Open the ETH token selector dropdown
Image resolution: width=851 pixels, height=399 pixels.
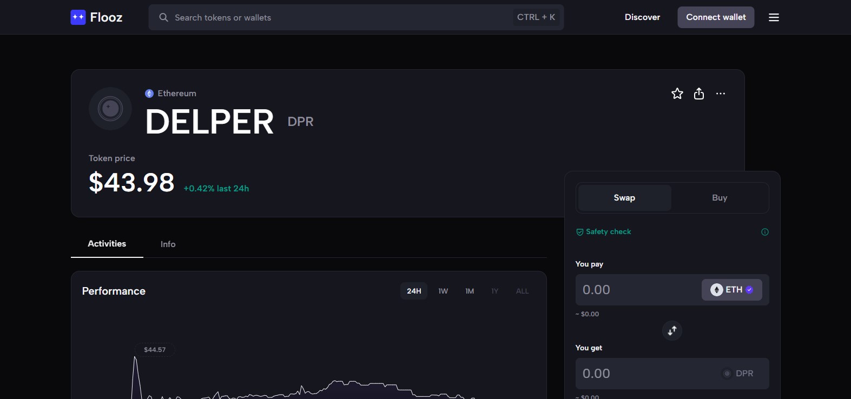pyautogui.click(x=731, y=290)
